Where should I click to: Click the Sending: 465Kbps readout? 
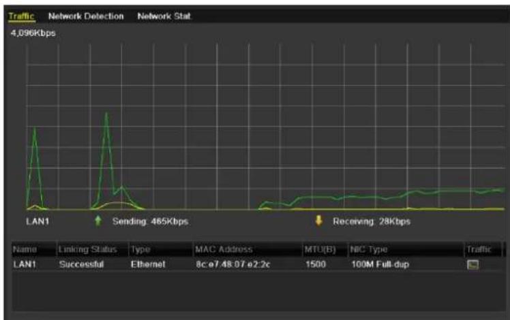point(150,221)
